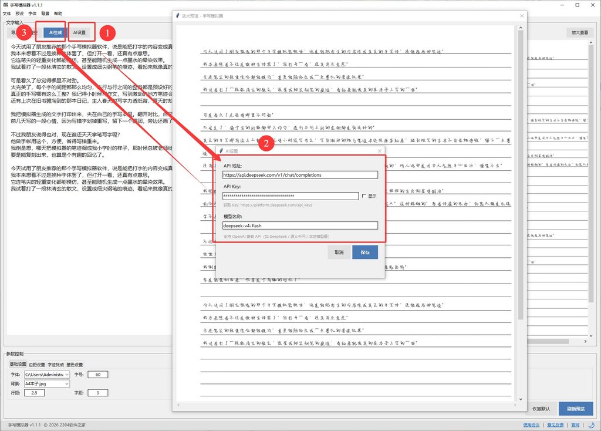Viewport: 601px width, 431px height.
Task: Open the 文件 menu
Action: 6,14
